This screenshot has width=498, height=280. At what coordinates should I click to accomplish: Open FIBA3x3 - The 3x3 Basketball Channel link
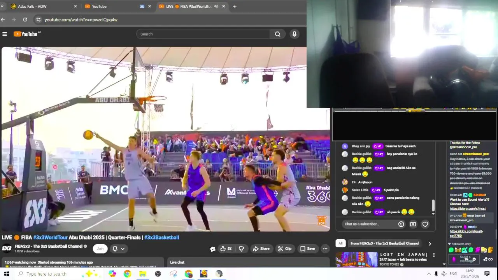[49, 246]
